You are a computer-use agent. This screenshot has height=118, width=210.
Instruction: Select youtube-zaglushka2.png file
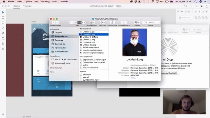pyautogui.click(x=94, y=53)
